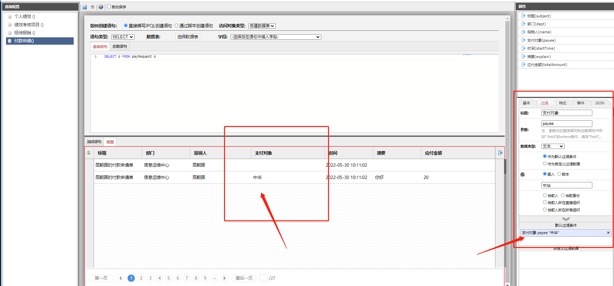Image resolution: width=614 pixels, height=286 pixels.
Task: Click the 支付对象 column header
Action: (288, 153)
